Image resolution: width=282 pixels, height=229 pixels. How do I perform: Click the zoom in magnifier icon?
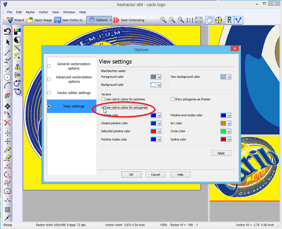[163, 20]
